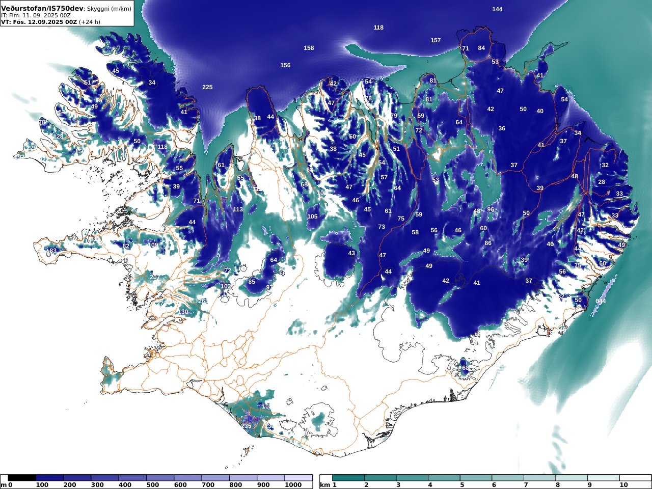The image size is (652, 489).
Task: Click the 36 visibility value
Action: pyautogui.click(x=502, y=128)
